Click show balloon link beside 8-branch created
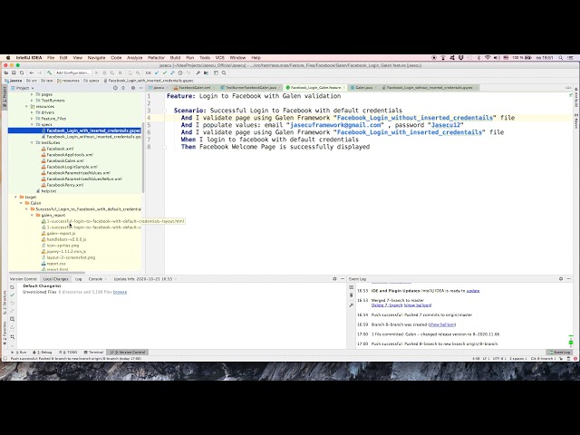 pyautogui.click(x=442, y=324)
